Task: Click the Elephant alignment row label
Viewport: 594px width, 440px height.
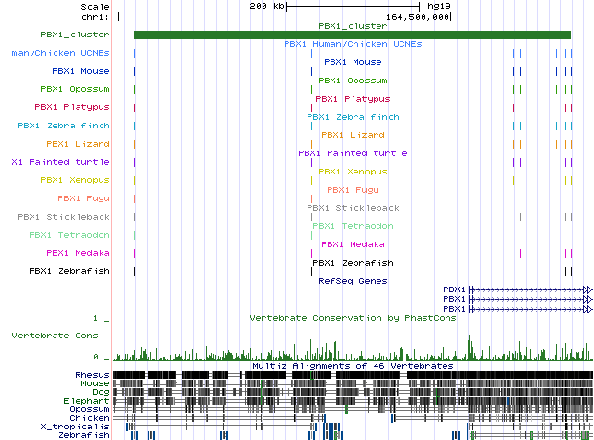Action: (x=88, y=401)
